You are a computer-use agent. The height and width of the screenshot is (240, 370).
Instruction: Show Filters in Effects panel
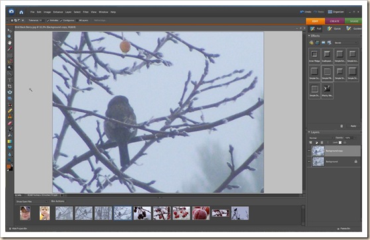point(311,42)
